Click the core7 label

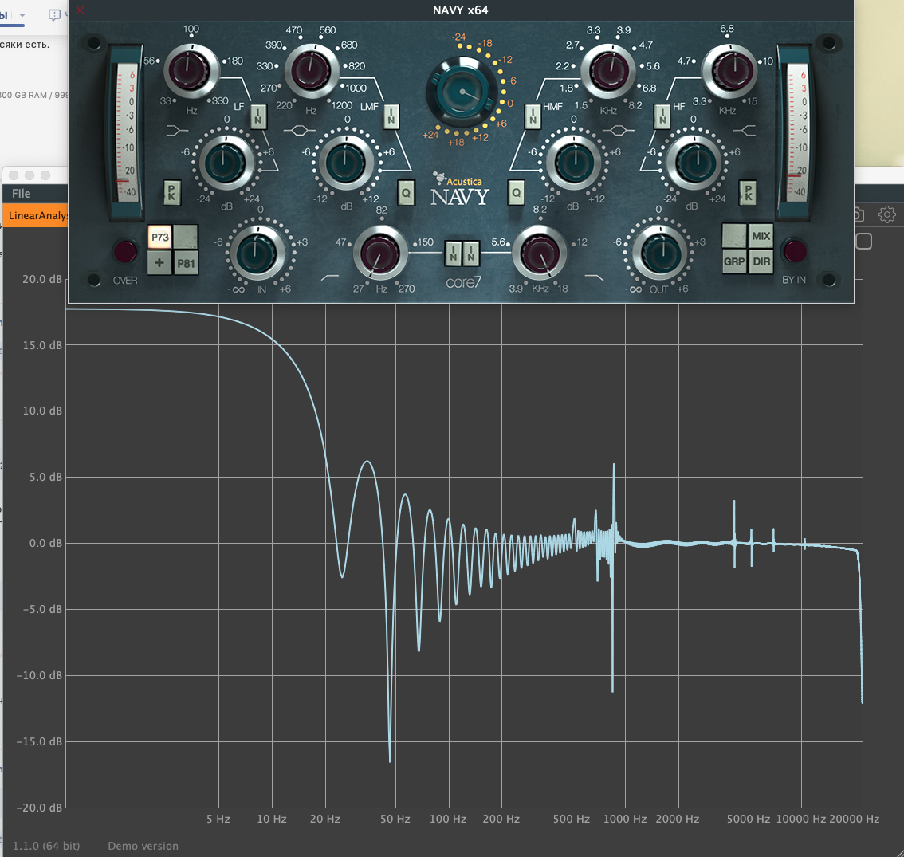(x=463, y=282)
